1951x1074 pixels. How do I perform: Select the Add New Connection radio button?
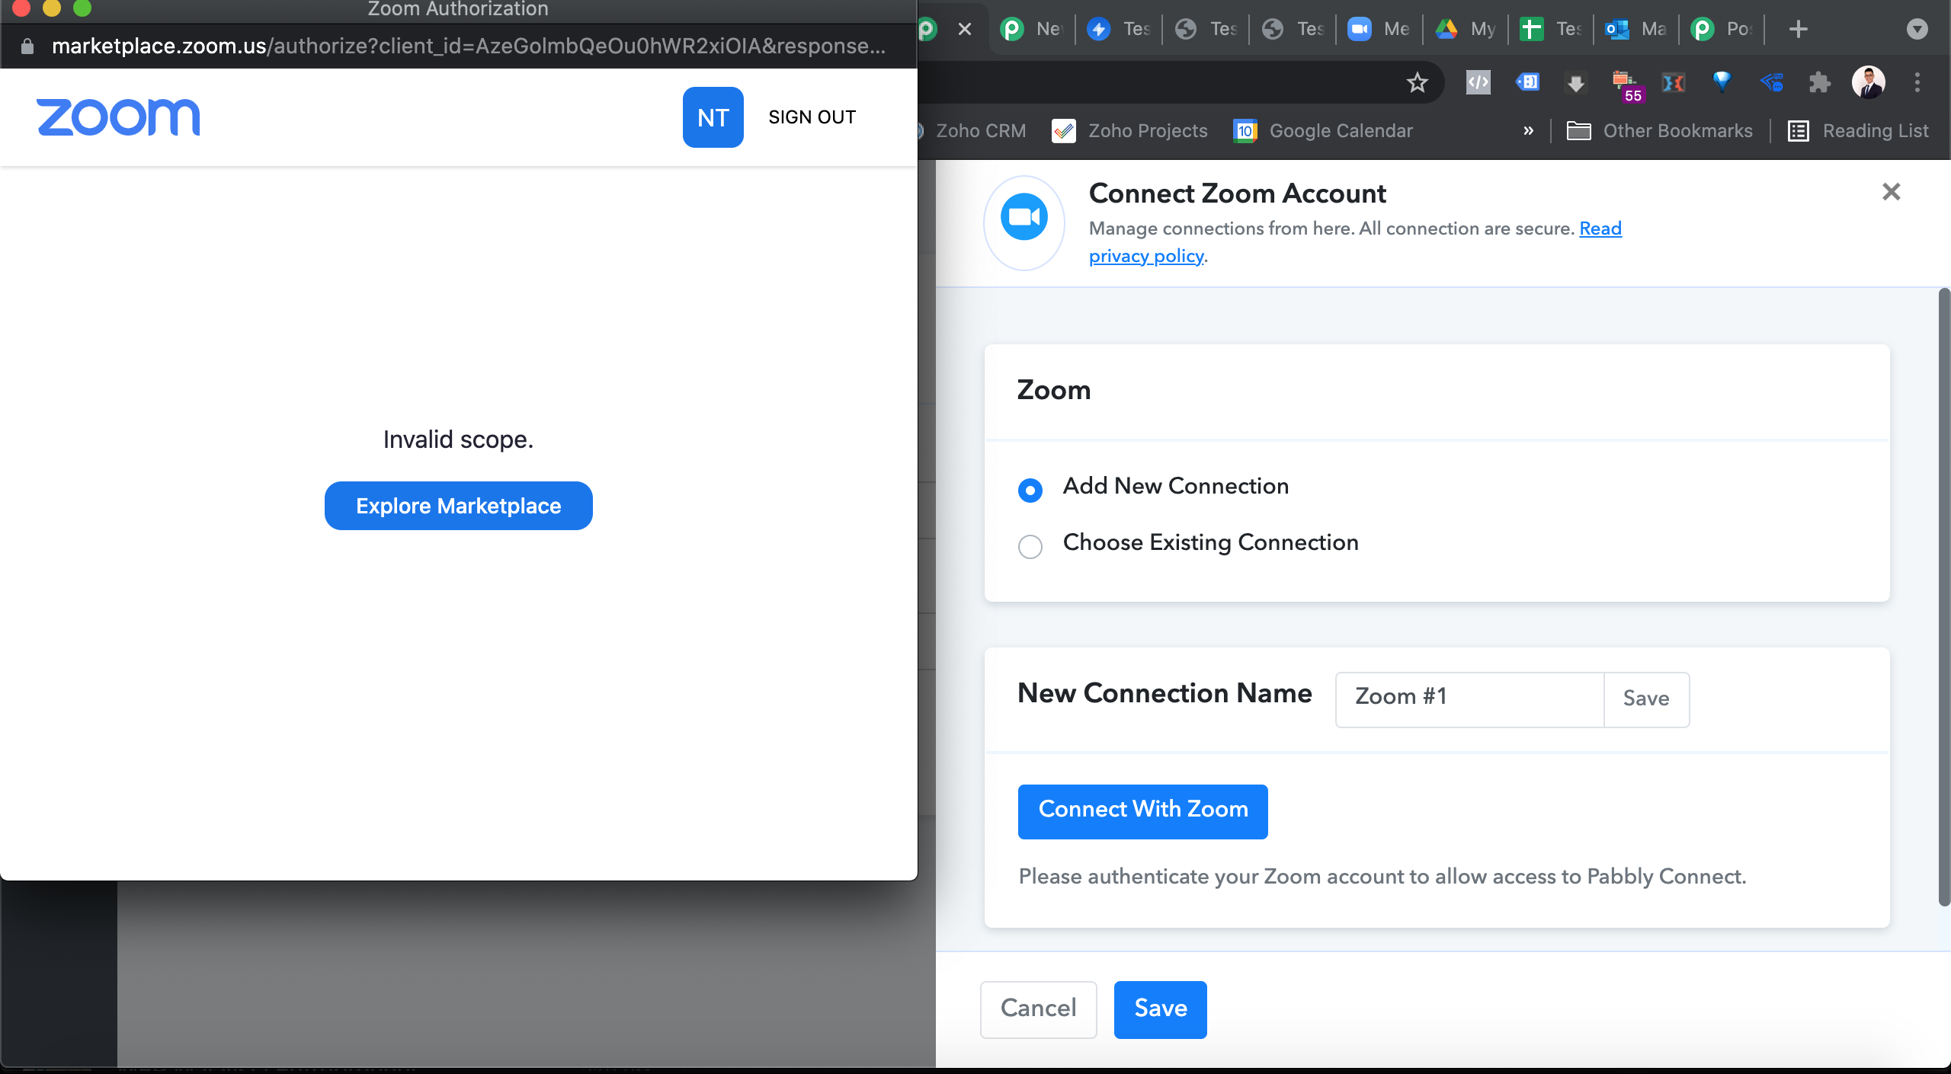click(x=1030, y=490)
